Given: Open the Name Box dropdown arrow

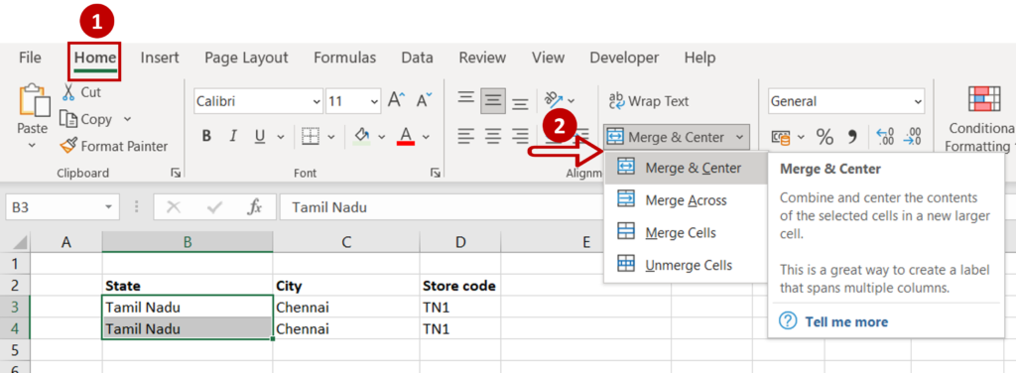Looking at the screenshot, I should [x=107, y=207].
